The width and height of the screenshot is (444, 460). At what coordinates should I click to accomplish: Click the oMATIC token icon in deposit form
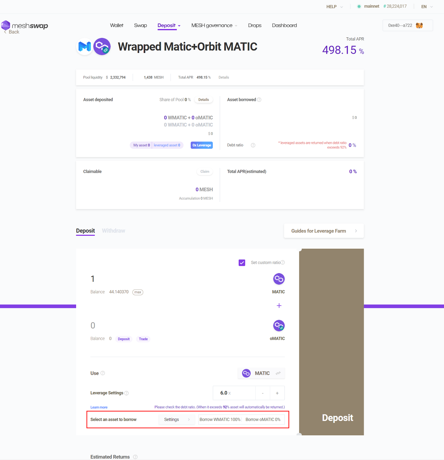[x=279, y=325]
